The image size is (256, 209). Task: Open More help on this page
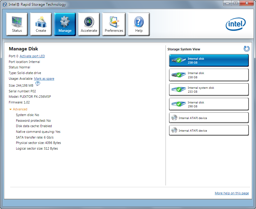tap(232, 193)
